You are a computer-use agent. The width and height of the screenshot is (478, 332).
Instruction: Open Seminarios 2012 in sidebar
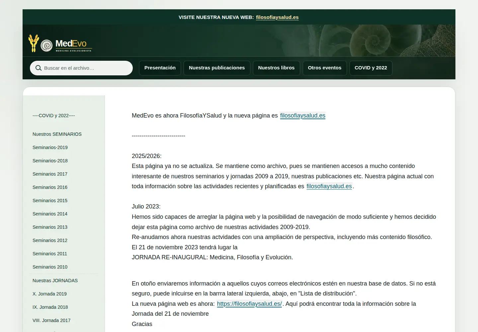[50, 240]
